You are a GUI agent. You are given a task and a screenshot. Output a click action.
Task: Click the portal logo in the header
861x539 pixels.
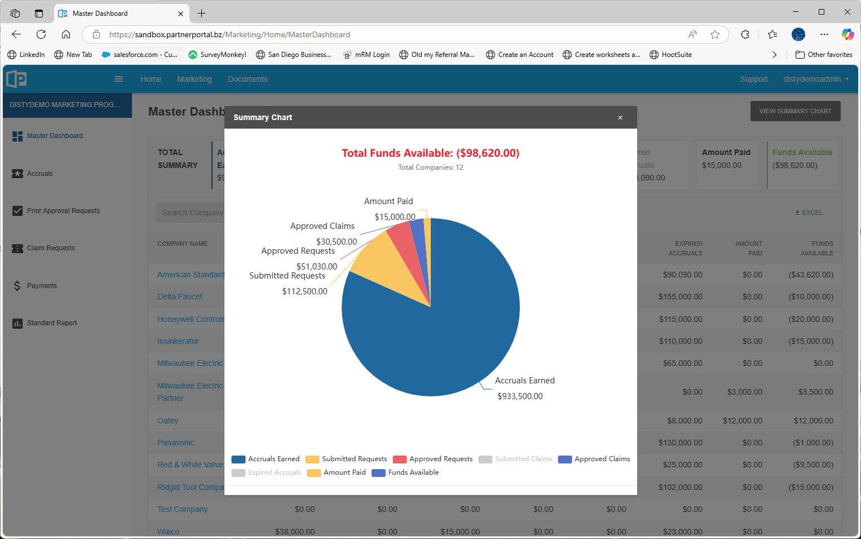(x=16, y=78)
